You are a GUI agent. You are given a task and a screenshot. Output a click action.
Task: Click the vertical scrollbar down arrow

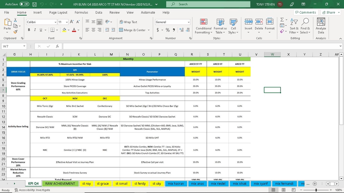[x=341, y=179]
